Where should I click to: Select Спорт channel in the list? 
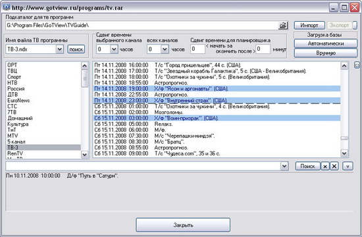(x=43, y=77)
